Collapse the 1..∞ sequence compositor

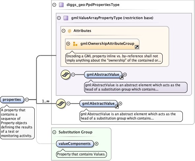point(68,103)
